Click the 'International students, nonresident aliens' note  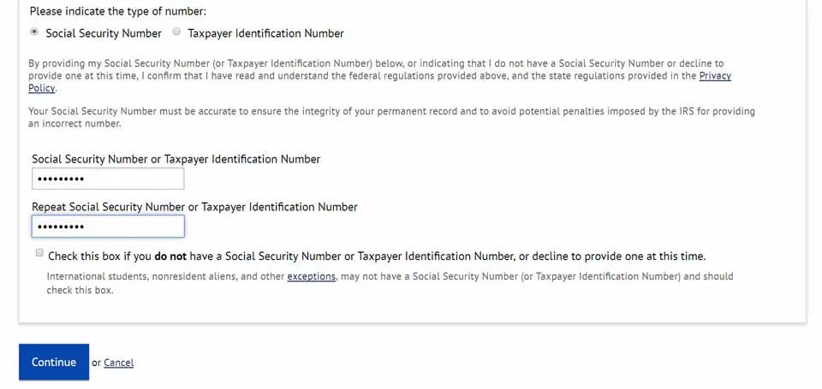[390, 283]
